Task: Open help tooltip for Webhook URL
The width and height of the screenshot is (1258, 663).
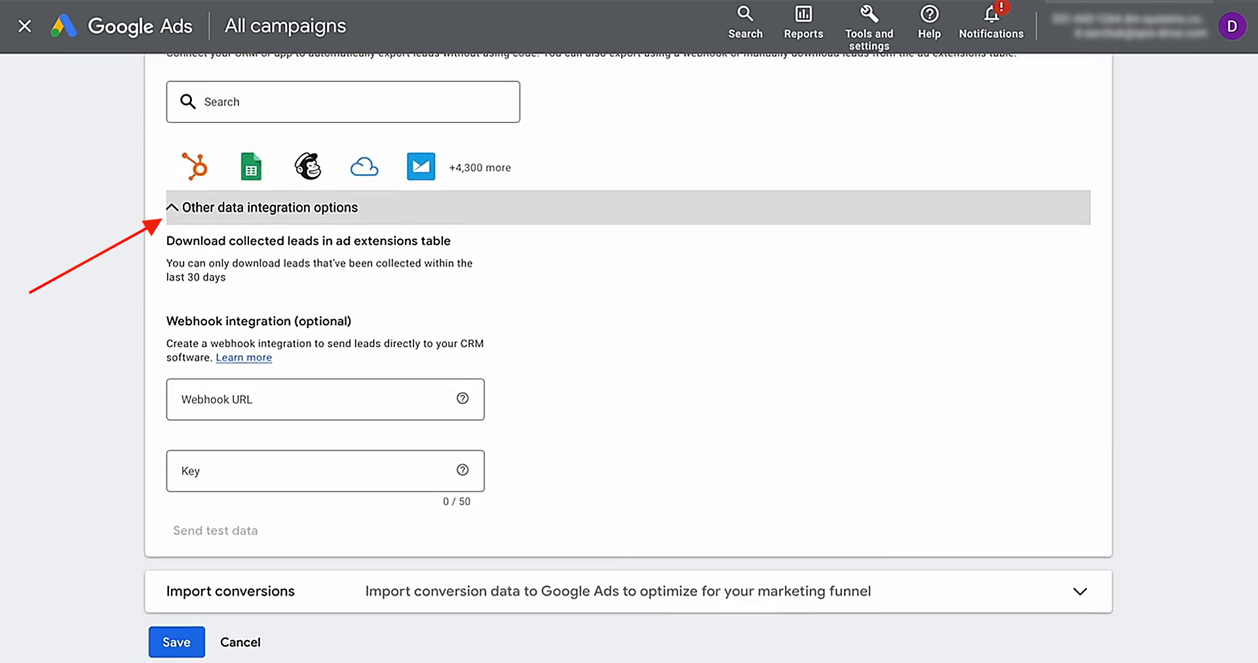Action: pos(463,398)
